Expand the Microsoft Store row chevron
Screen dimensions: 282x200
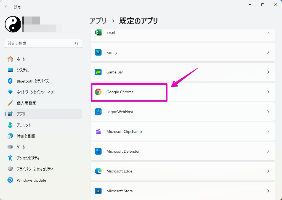(x=268, y=191)
